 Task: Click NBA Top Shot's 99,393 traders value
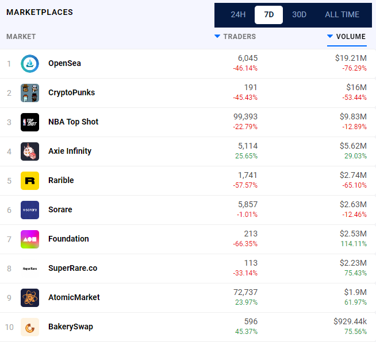click(x=245, y=117)
